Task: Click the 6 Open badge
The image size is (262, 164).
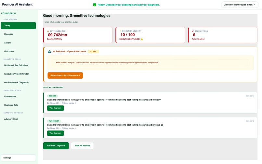Action: (x=93, y=52)
